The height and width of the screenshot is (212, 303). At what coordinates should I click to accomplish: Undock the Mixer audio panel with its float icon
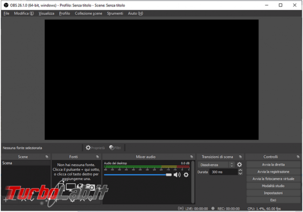192,157
